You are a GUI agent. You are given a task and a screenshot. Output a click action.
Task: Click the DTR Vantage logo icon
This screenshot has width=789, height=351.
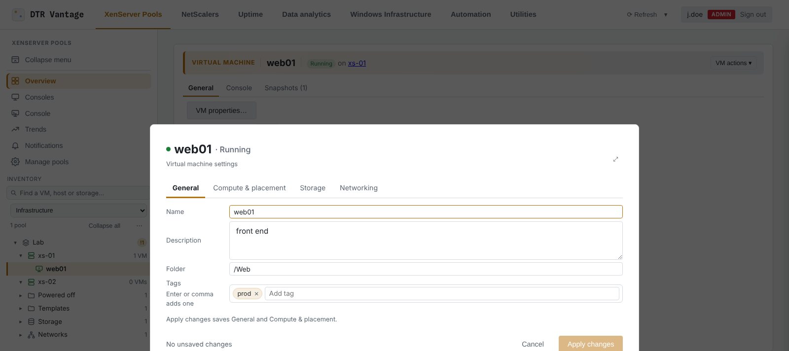pyautogui.click(x=18, y=14)
